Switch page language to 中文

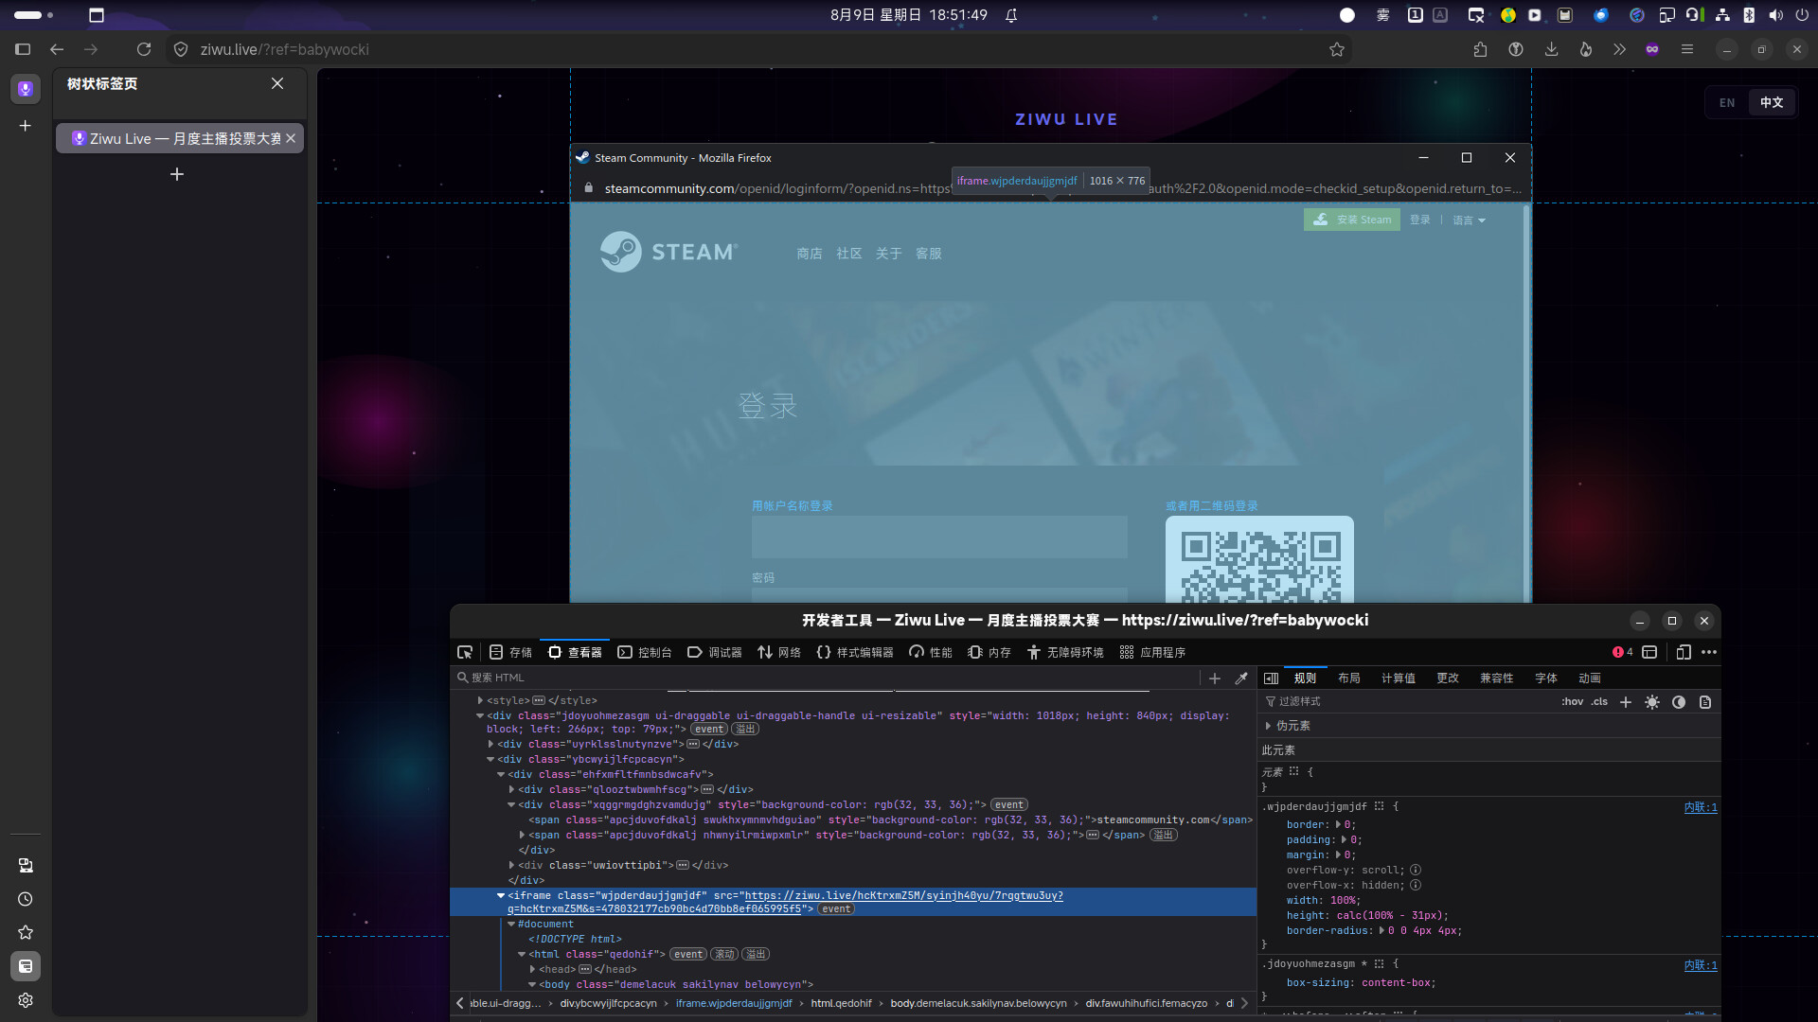1772,103
